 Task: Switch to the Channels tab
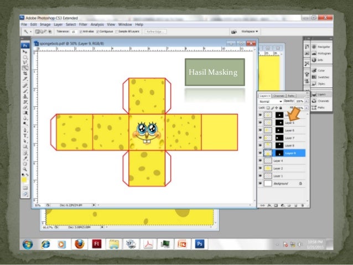coord(279,96)
